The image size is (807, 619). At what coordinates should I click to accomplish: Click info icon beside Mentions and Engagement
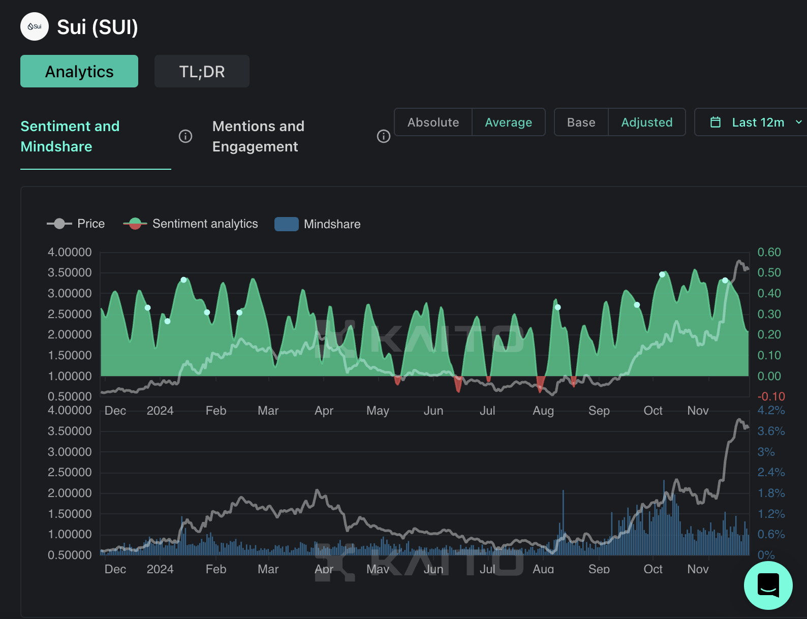coord(384,136)
